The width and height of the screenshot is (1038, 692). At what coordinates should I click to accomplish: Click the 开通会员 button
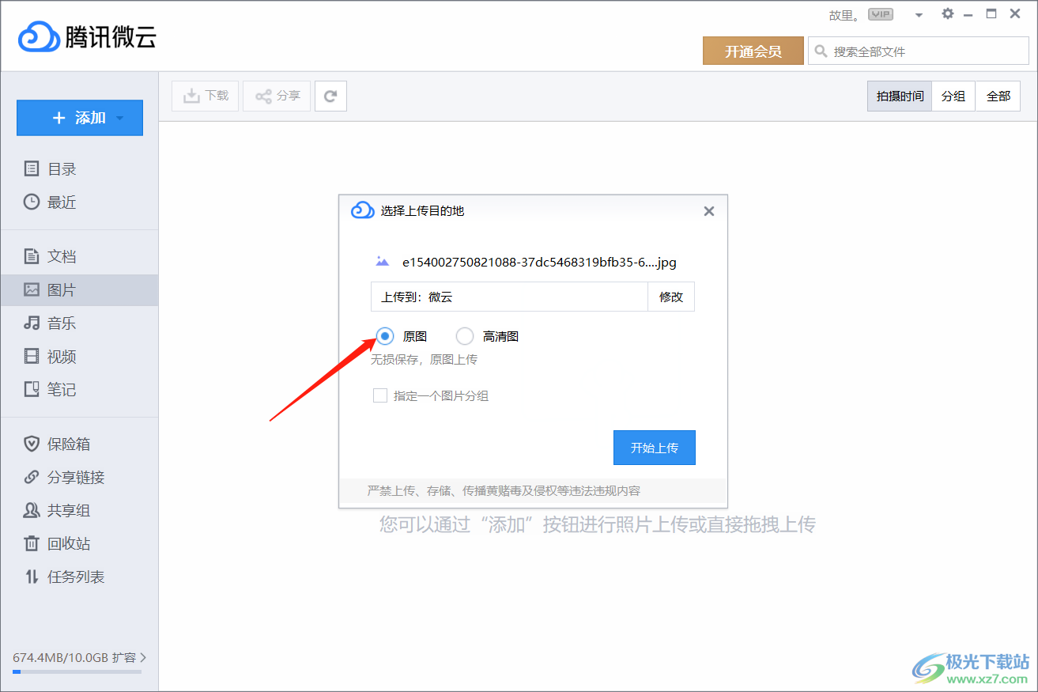tap(753, 51)
